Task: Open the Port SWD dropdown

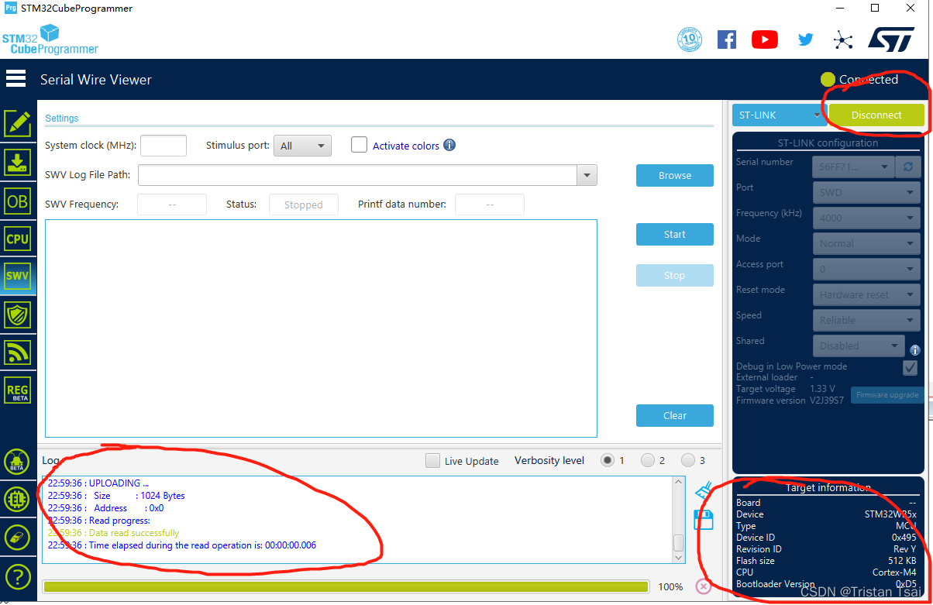Action: pyautogui.click(x=866, y=192)
